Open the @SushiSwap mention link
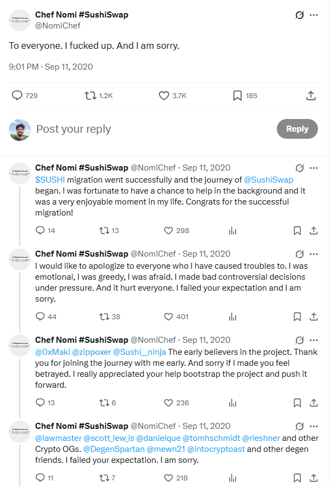 (269, 180)
